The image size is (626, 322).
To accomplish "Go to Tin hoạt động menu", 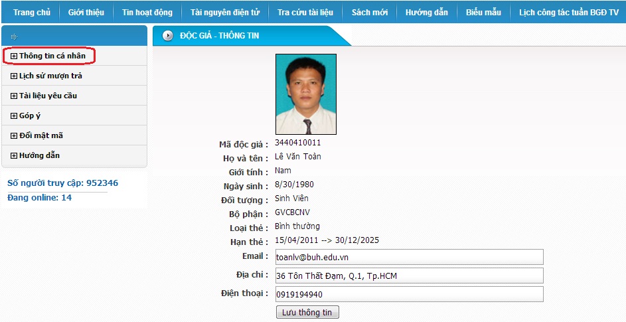I will 147,13.
